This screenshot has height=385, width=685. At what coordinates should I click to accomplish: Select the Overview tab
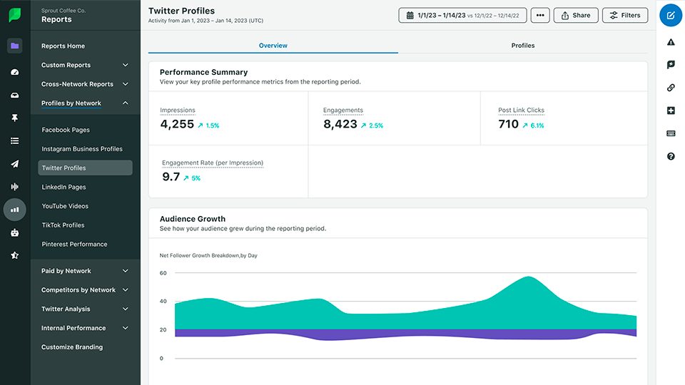273,46
